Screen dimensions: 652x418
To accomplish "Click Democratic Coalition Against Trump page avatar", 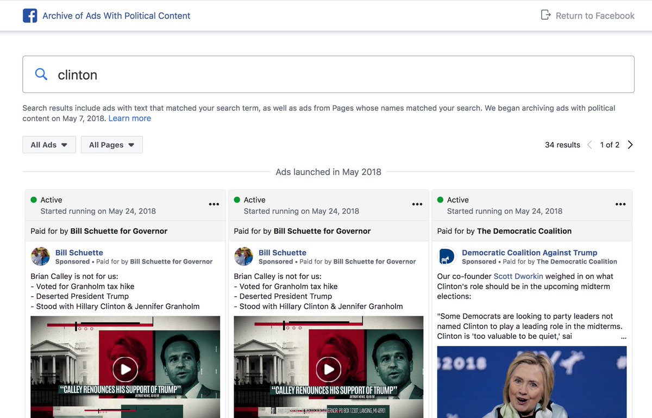I will 447,257.
